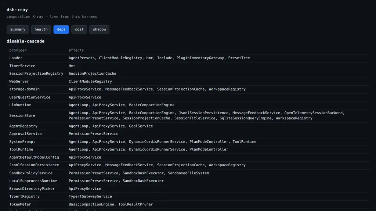Select the SystemPrompt provider cell
Image resolution: width=376 pixels, height=211 pixels.
[x=22, y=142]
